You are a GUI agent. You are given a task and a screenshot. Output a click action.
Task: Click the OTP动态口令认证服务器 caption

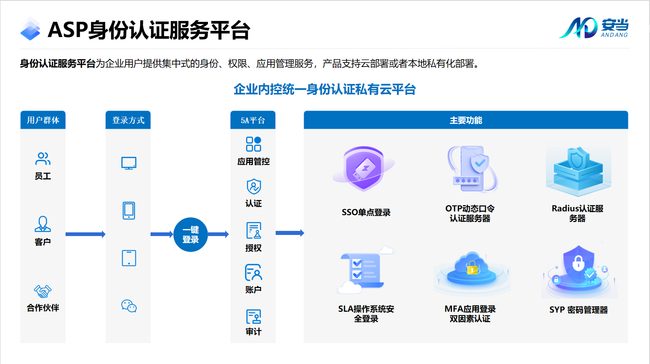[x=470, y=213]
